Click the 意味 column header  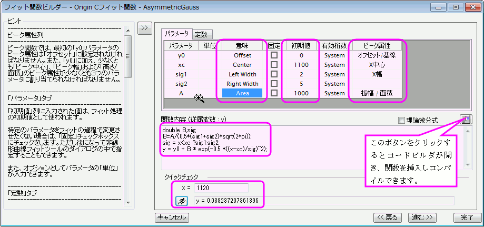coord(242,46)
